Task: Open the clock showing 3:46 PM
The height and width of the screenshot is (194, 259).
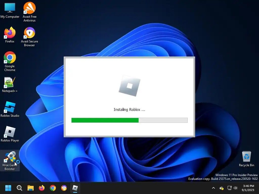Action: click(x=248, y=188)
